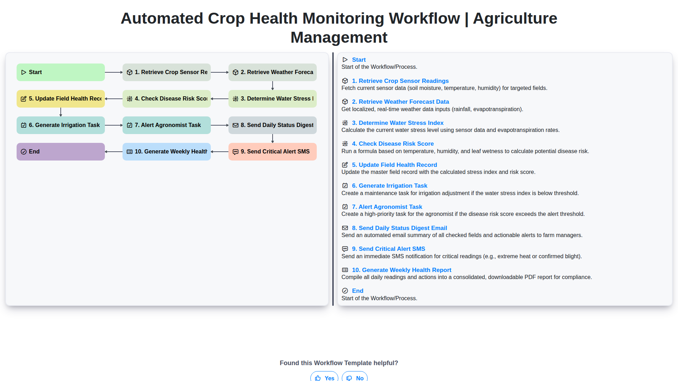This screenshot has height=381, width=678.
Task: Click the report icon on Generate Weekly Health Report
Action: tap(129, 151)
